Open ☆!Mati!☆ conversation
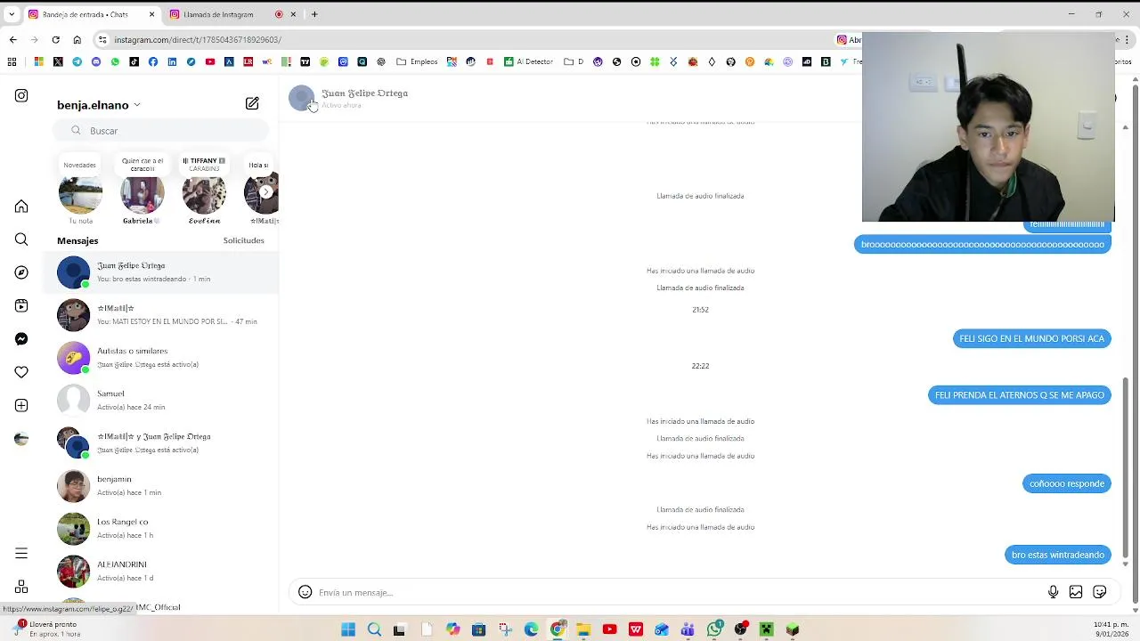 (161, 314)
